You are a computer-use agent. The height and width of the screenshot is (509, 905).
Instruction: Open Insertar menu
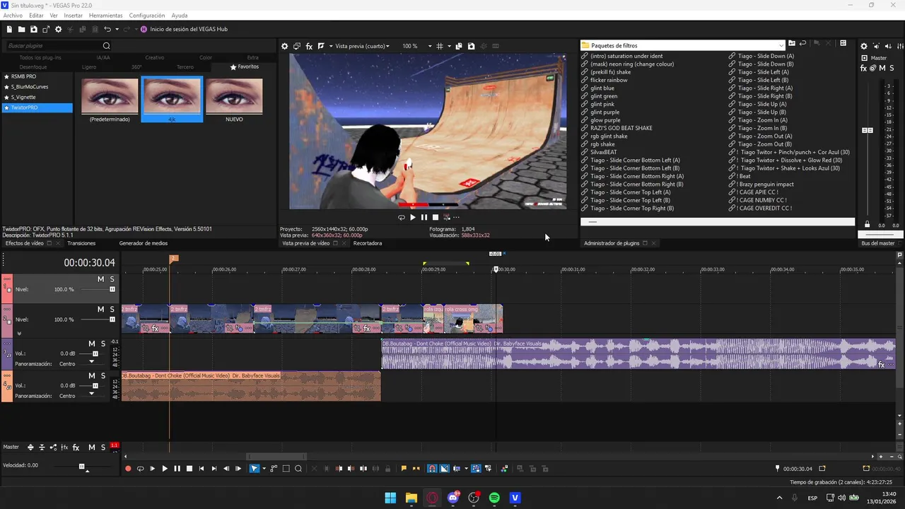pyautogui.click(x=73, y=15)
